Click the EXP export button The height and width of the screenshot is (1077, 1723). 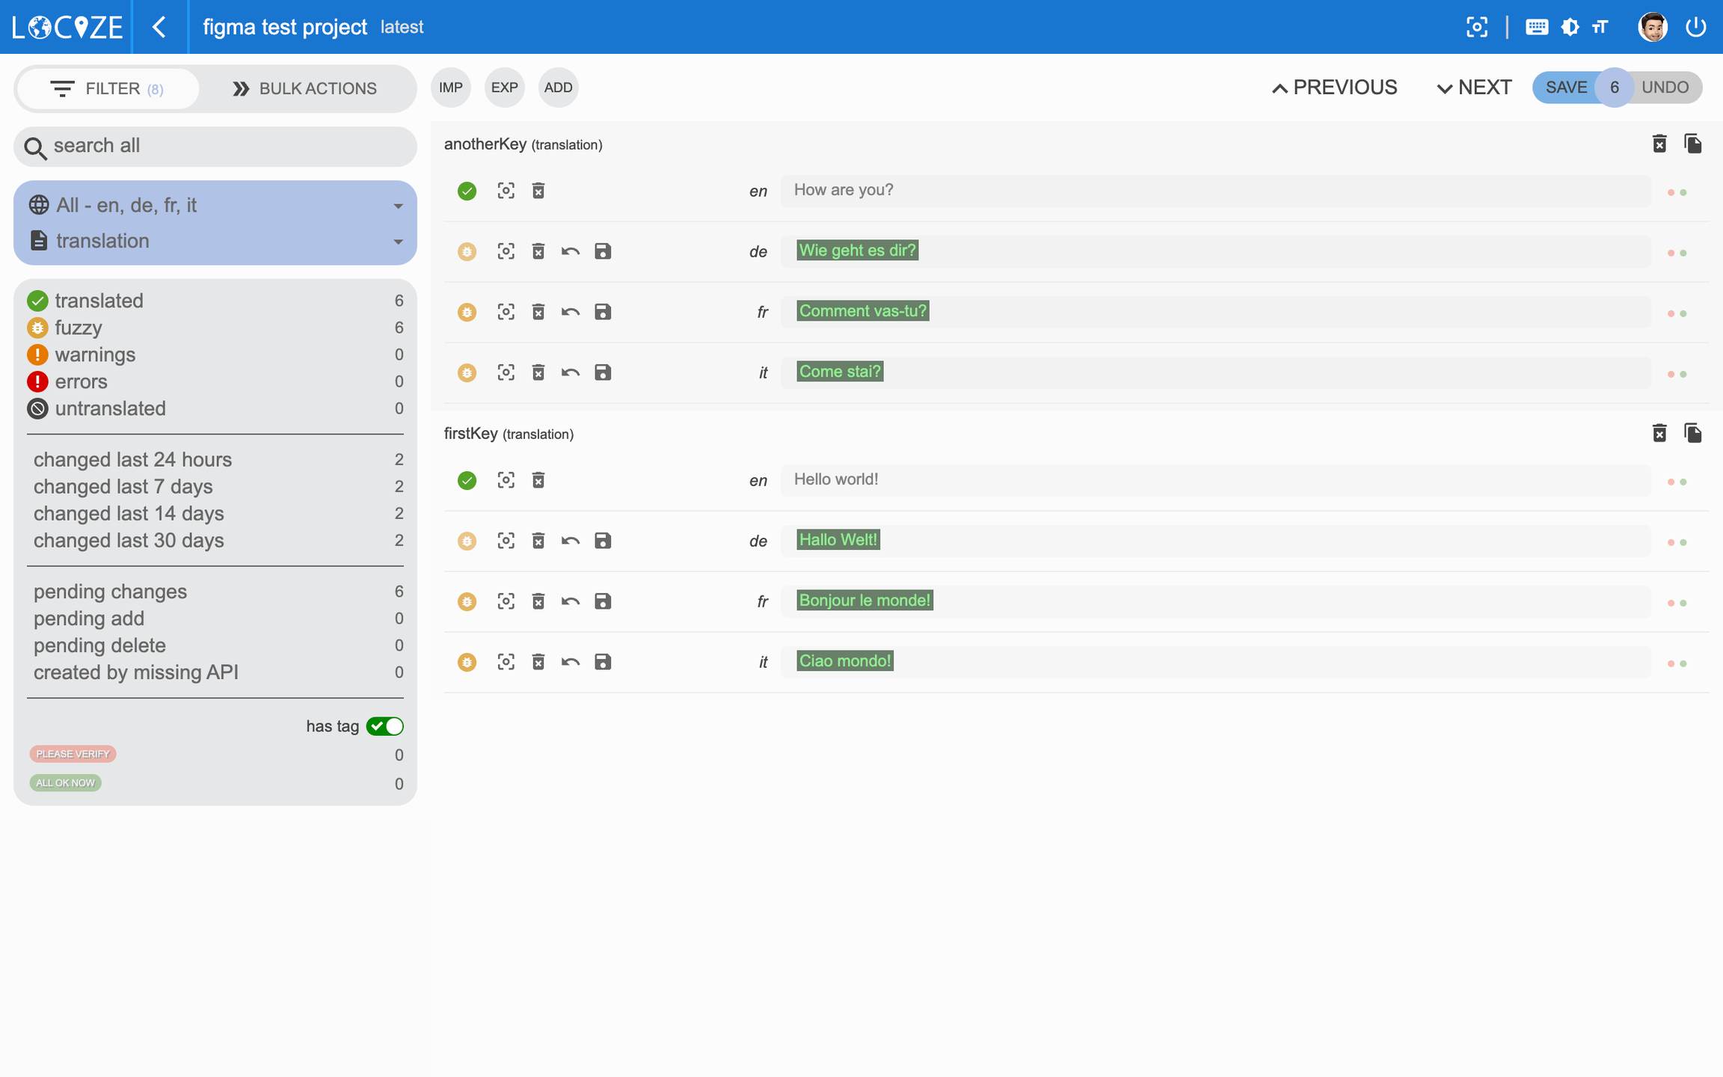504,88
